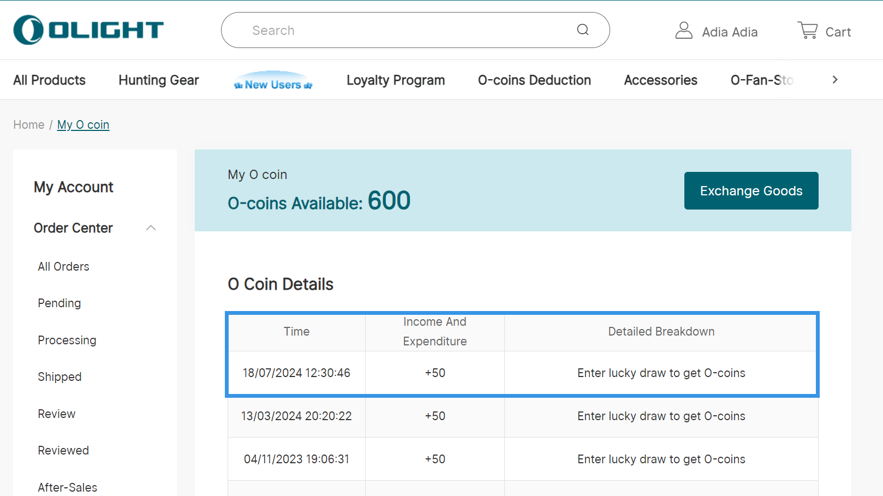Select Loyalty Program in navigation

point(396,80)
